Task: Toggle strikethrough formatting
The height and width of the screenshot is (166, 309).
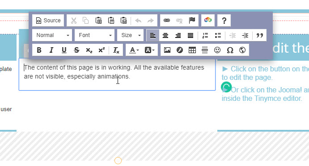Action: (x=76, y=50)
